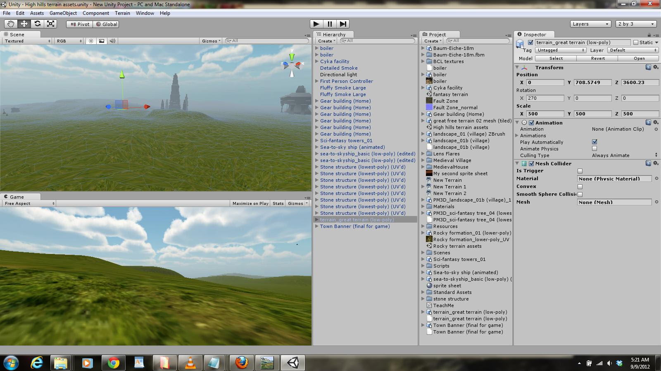Toggle scene skybox image icon
661x371 pixels.
(x=101, y=41)
